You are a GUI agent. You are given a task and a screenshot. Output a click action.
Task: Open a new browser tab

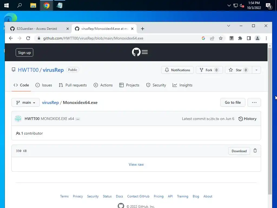143,29
